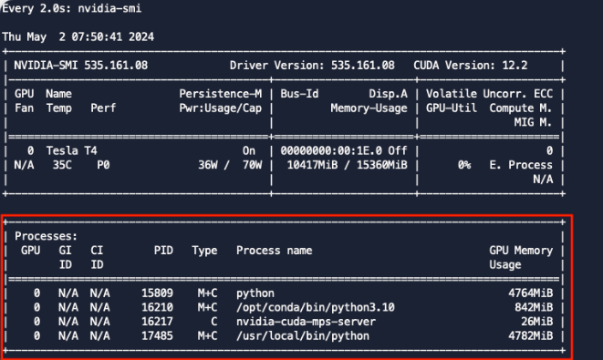Click the timestamp 'Thu May 2 07:50:41 2024'
Screen dimensions: 603x360
[78, 36]
